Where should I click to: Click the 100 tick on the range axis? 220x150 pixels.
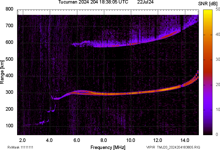[x=10, y=126]
